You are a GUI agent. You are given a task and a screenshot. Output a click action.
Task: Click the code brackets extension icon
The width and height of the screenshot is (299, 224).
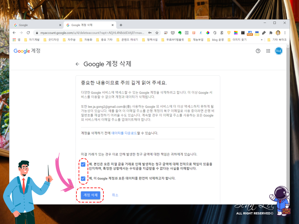(x=187, y=33)
